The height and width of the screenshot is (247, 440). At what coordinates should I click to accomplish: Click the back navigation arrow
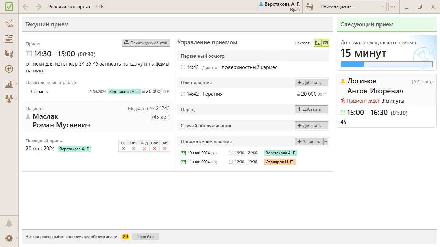pyautogui.click(x=25, y=7)
